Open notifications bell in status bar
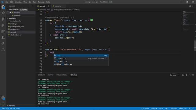Screen dimensions: 196x110 (x=193, y=108)
